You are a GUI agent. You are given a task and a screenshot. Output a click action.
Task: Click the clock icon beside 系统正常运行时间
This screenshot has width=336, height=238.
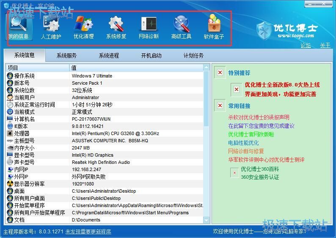pyautogui.click(x=10, y=105)
